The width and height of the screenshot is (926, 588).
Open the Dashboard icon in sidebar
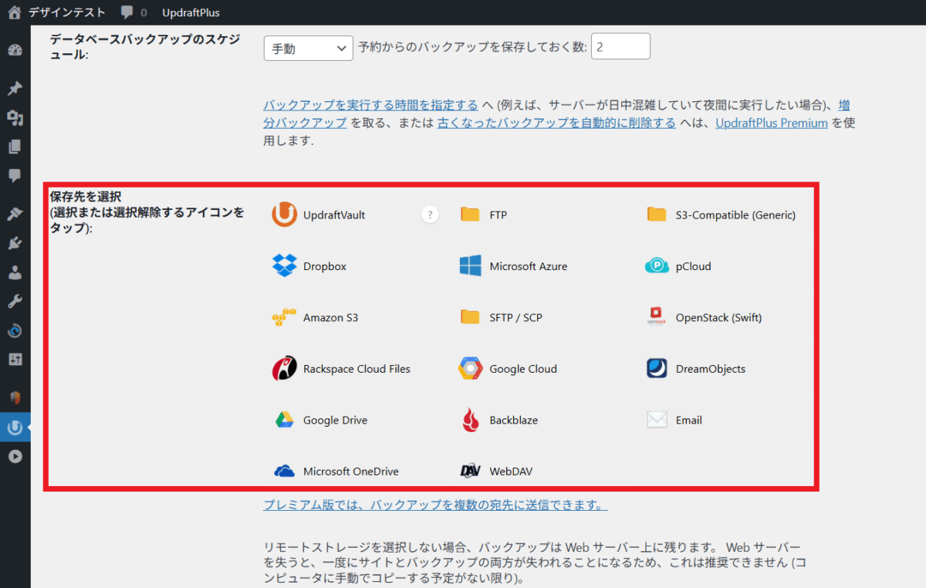pyautogui.click(x=15, y=51)
